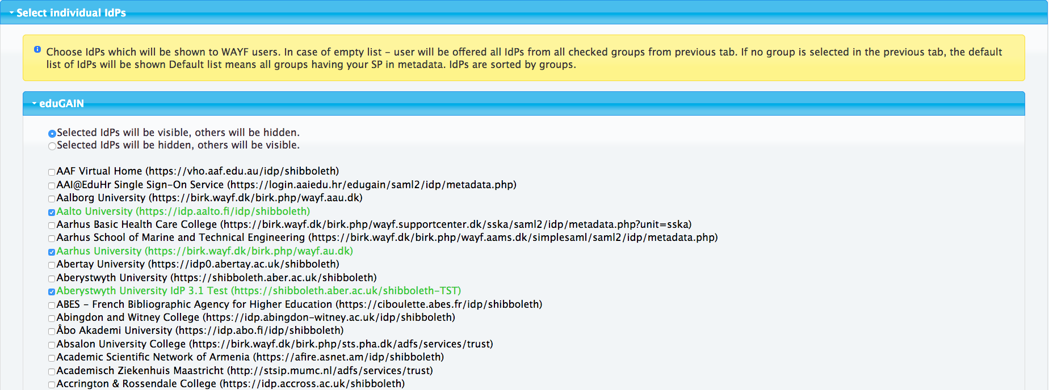
Task: Click the blue info icon in yellow notice
Action: [x=37, y=50]
